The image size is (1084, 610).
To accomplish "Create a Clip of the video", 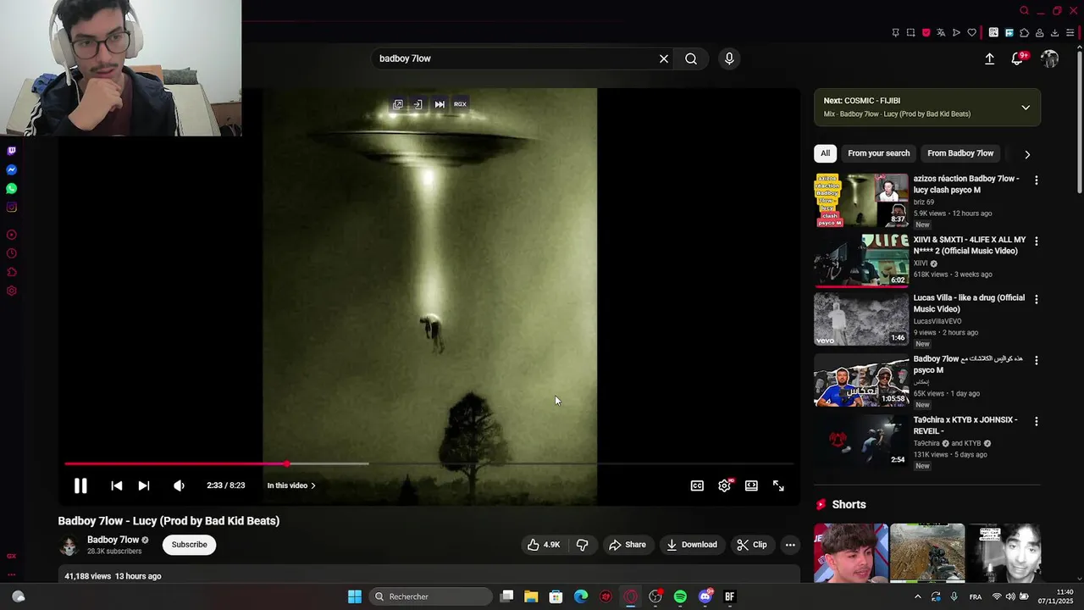I will 751,545.
